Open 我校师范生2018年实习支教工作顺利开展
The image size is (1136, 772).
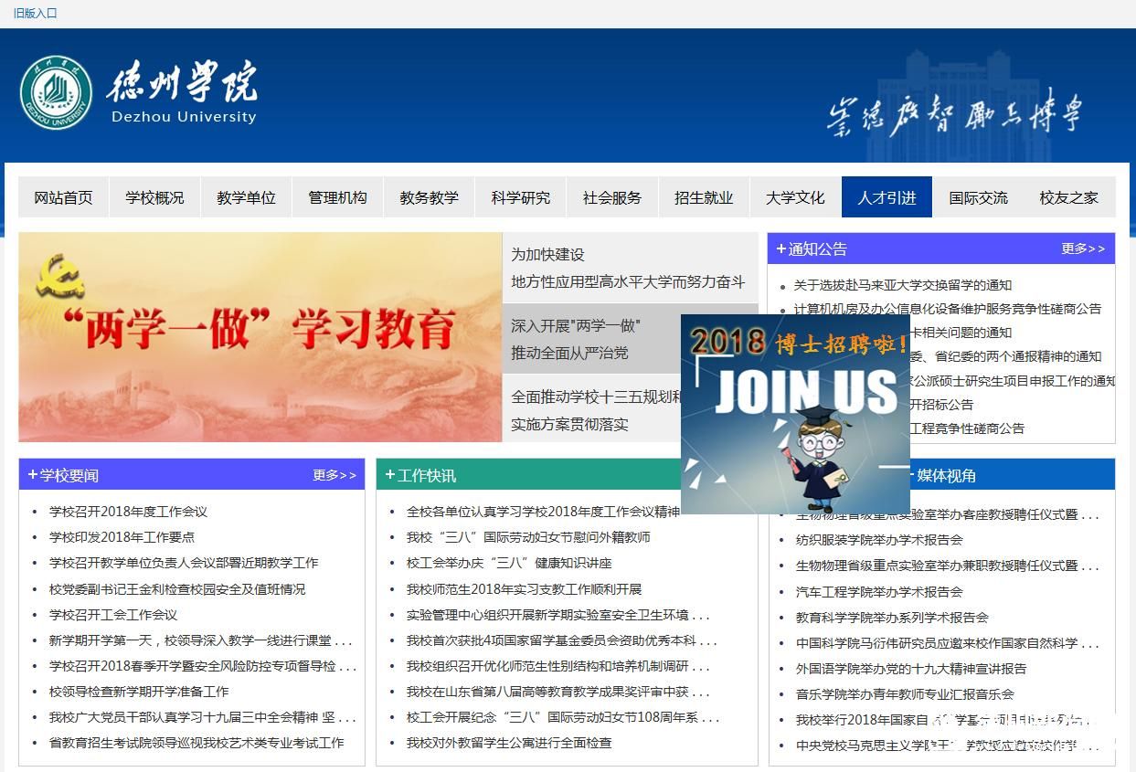[524, 589]
